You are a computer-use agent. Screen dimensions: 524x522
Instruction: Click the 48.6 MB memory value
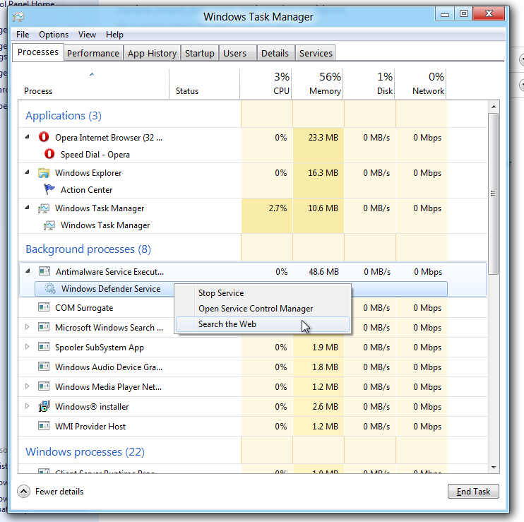click(323, 272)
